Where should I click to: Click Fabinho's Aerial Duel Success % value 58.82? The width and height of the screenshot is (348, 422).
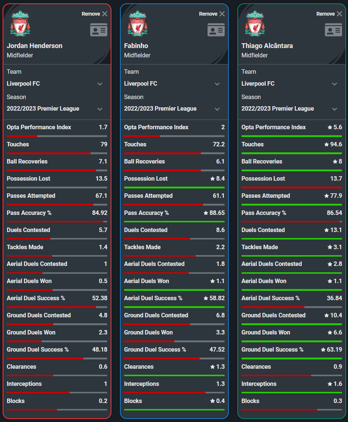tap(217, 298)
